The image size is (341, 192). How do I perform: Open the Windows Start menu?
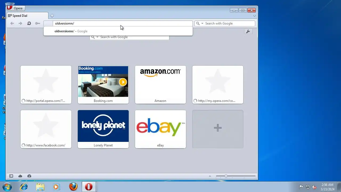tap(7, 187)
